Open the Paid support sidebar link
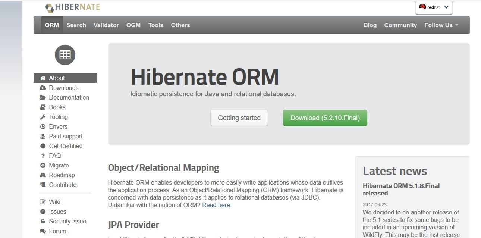This screenshot has width=481, height=238. pyautogui.click(x=66, y=136)
